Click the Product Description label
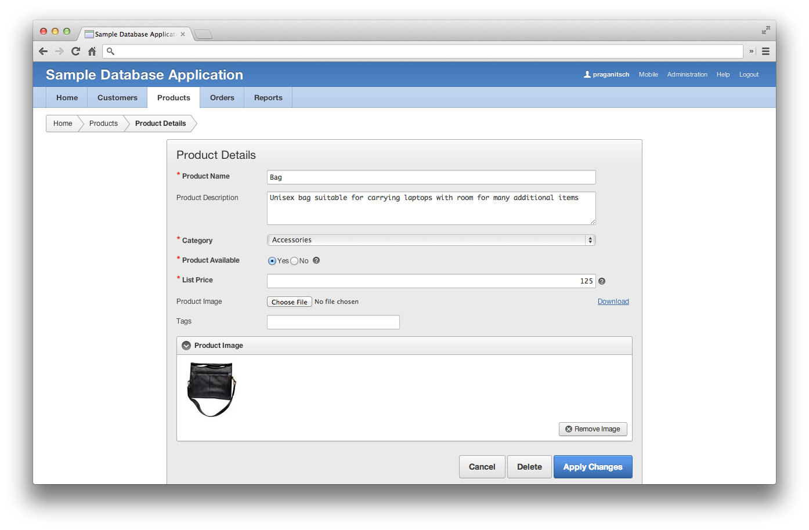809x530 pixels. [x=207, y=198]
